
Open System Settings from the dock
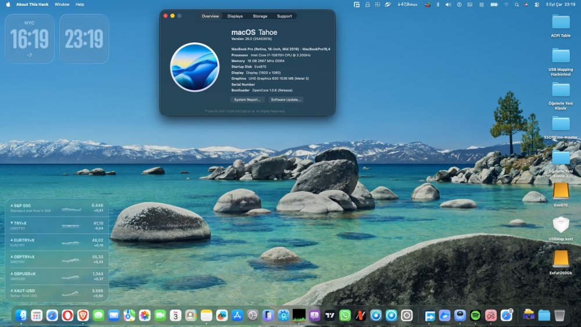pos(253,315)
